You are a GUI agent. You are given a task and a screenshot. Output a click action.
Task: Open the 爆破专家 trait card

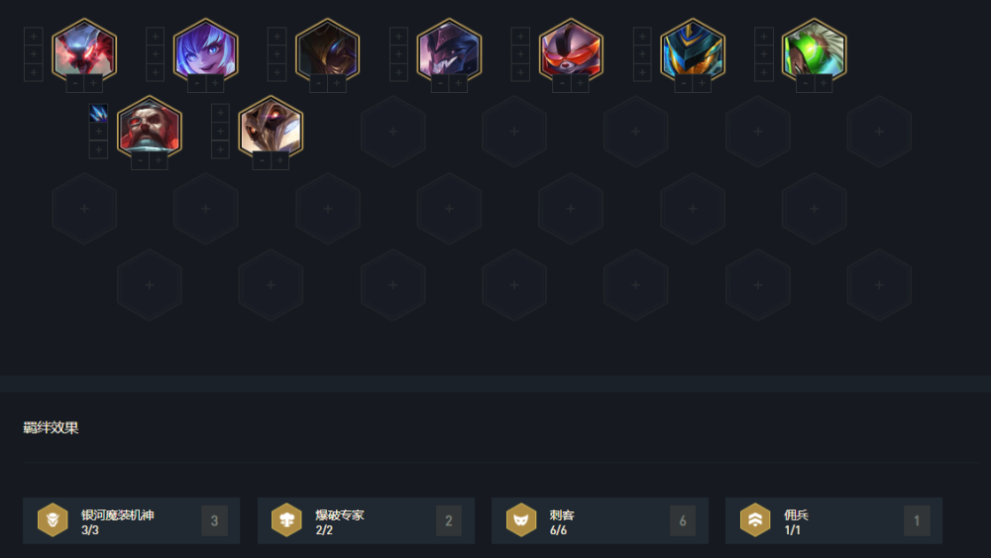pyautogui.click(x=366, y=520)
